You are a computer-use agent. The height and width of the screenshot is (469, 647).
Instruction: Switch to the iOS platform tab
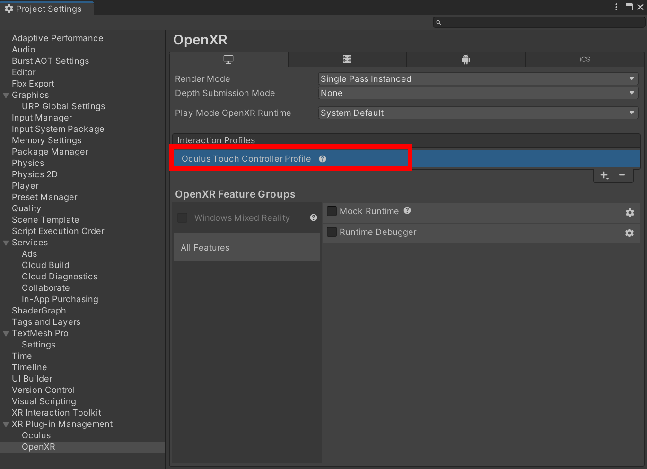(585, 60)
